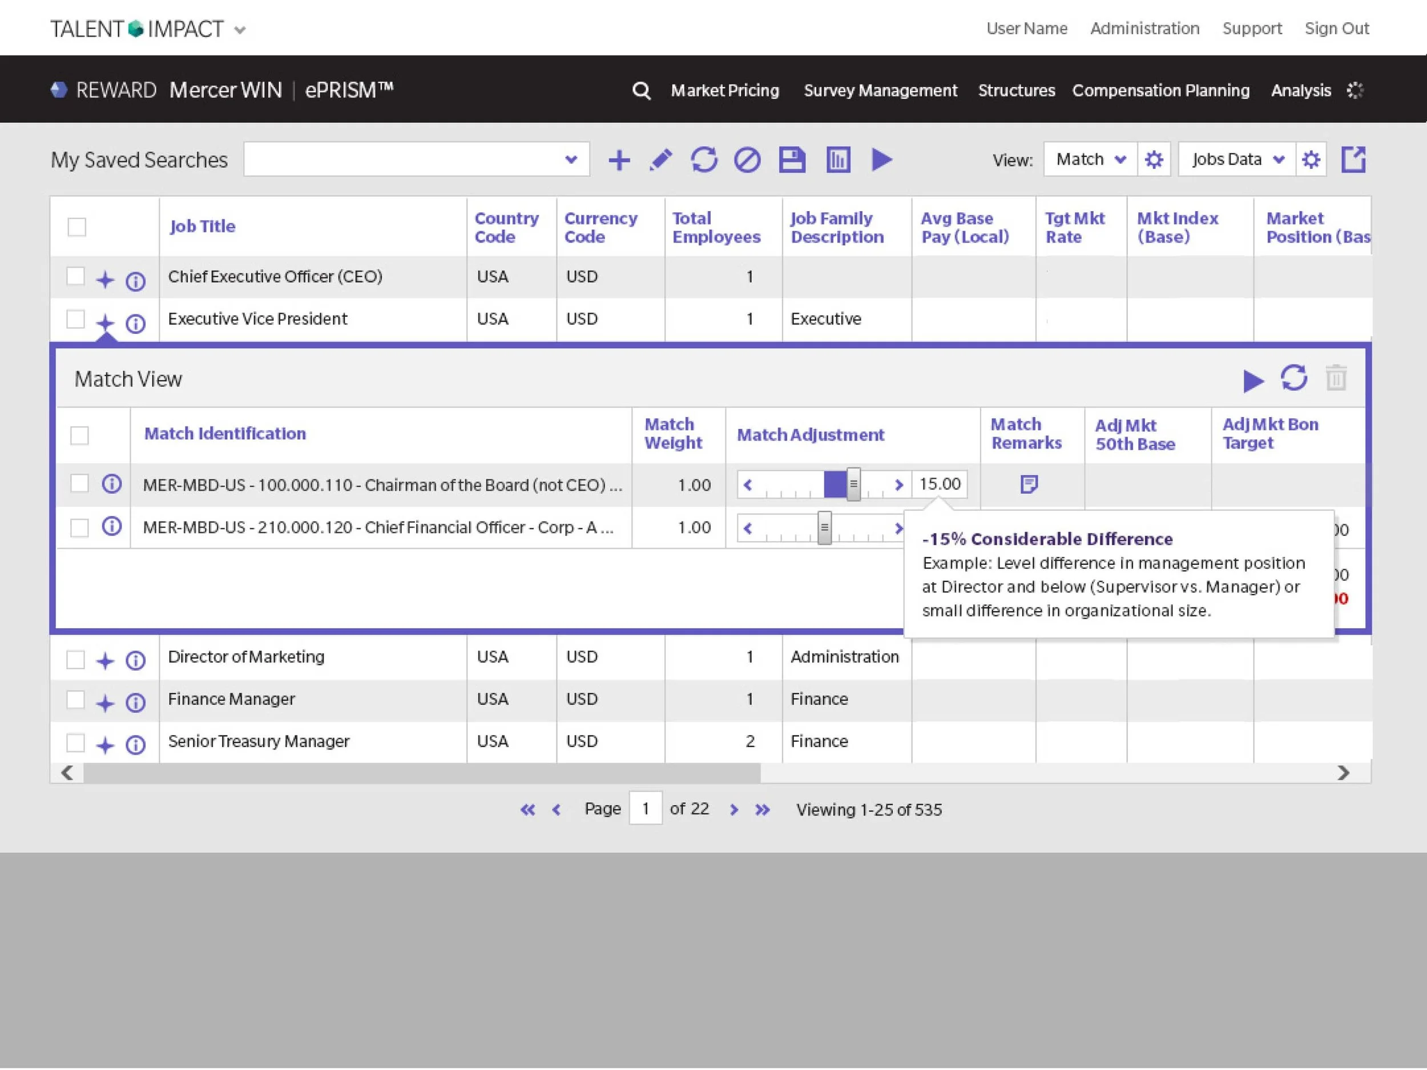Open settings gear next to Match view

click(x=1154, y=159)
